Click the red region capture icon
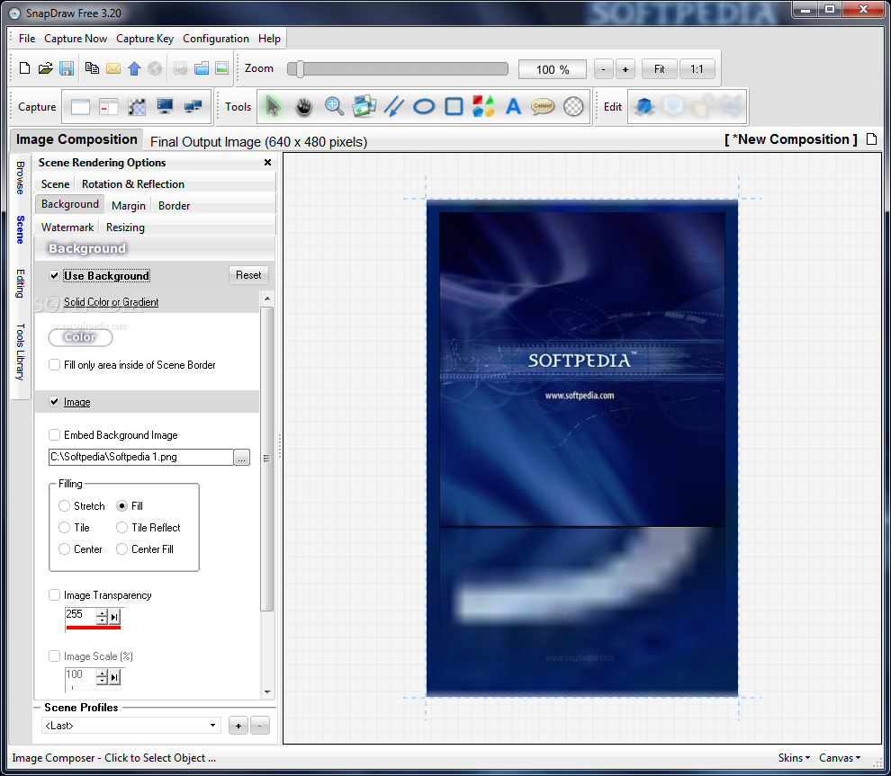 pyautogui.click(x=108, y=107)
